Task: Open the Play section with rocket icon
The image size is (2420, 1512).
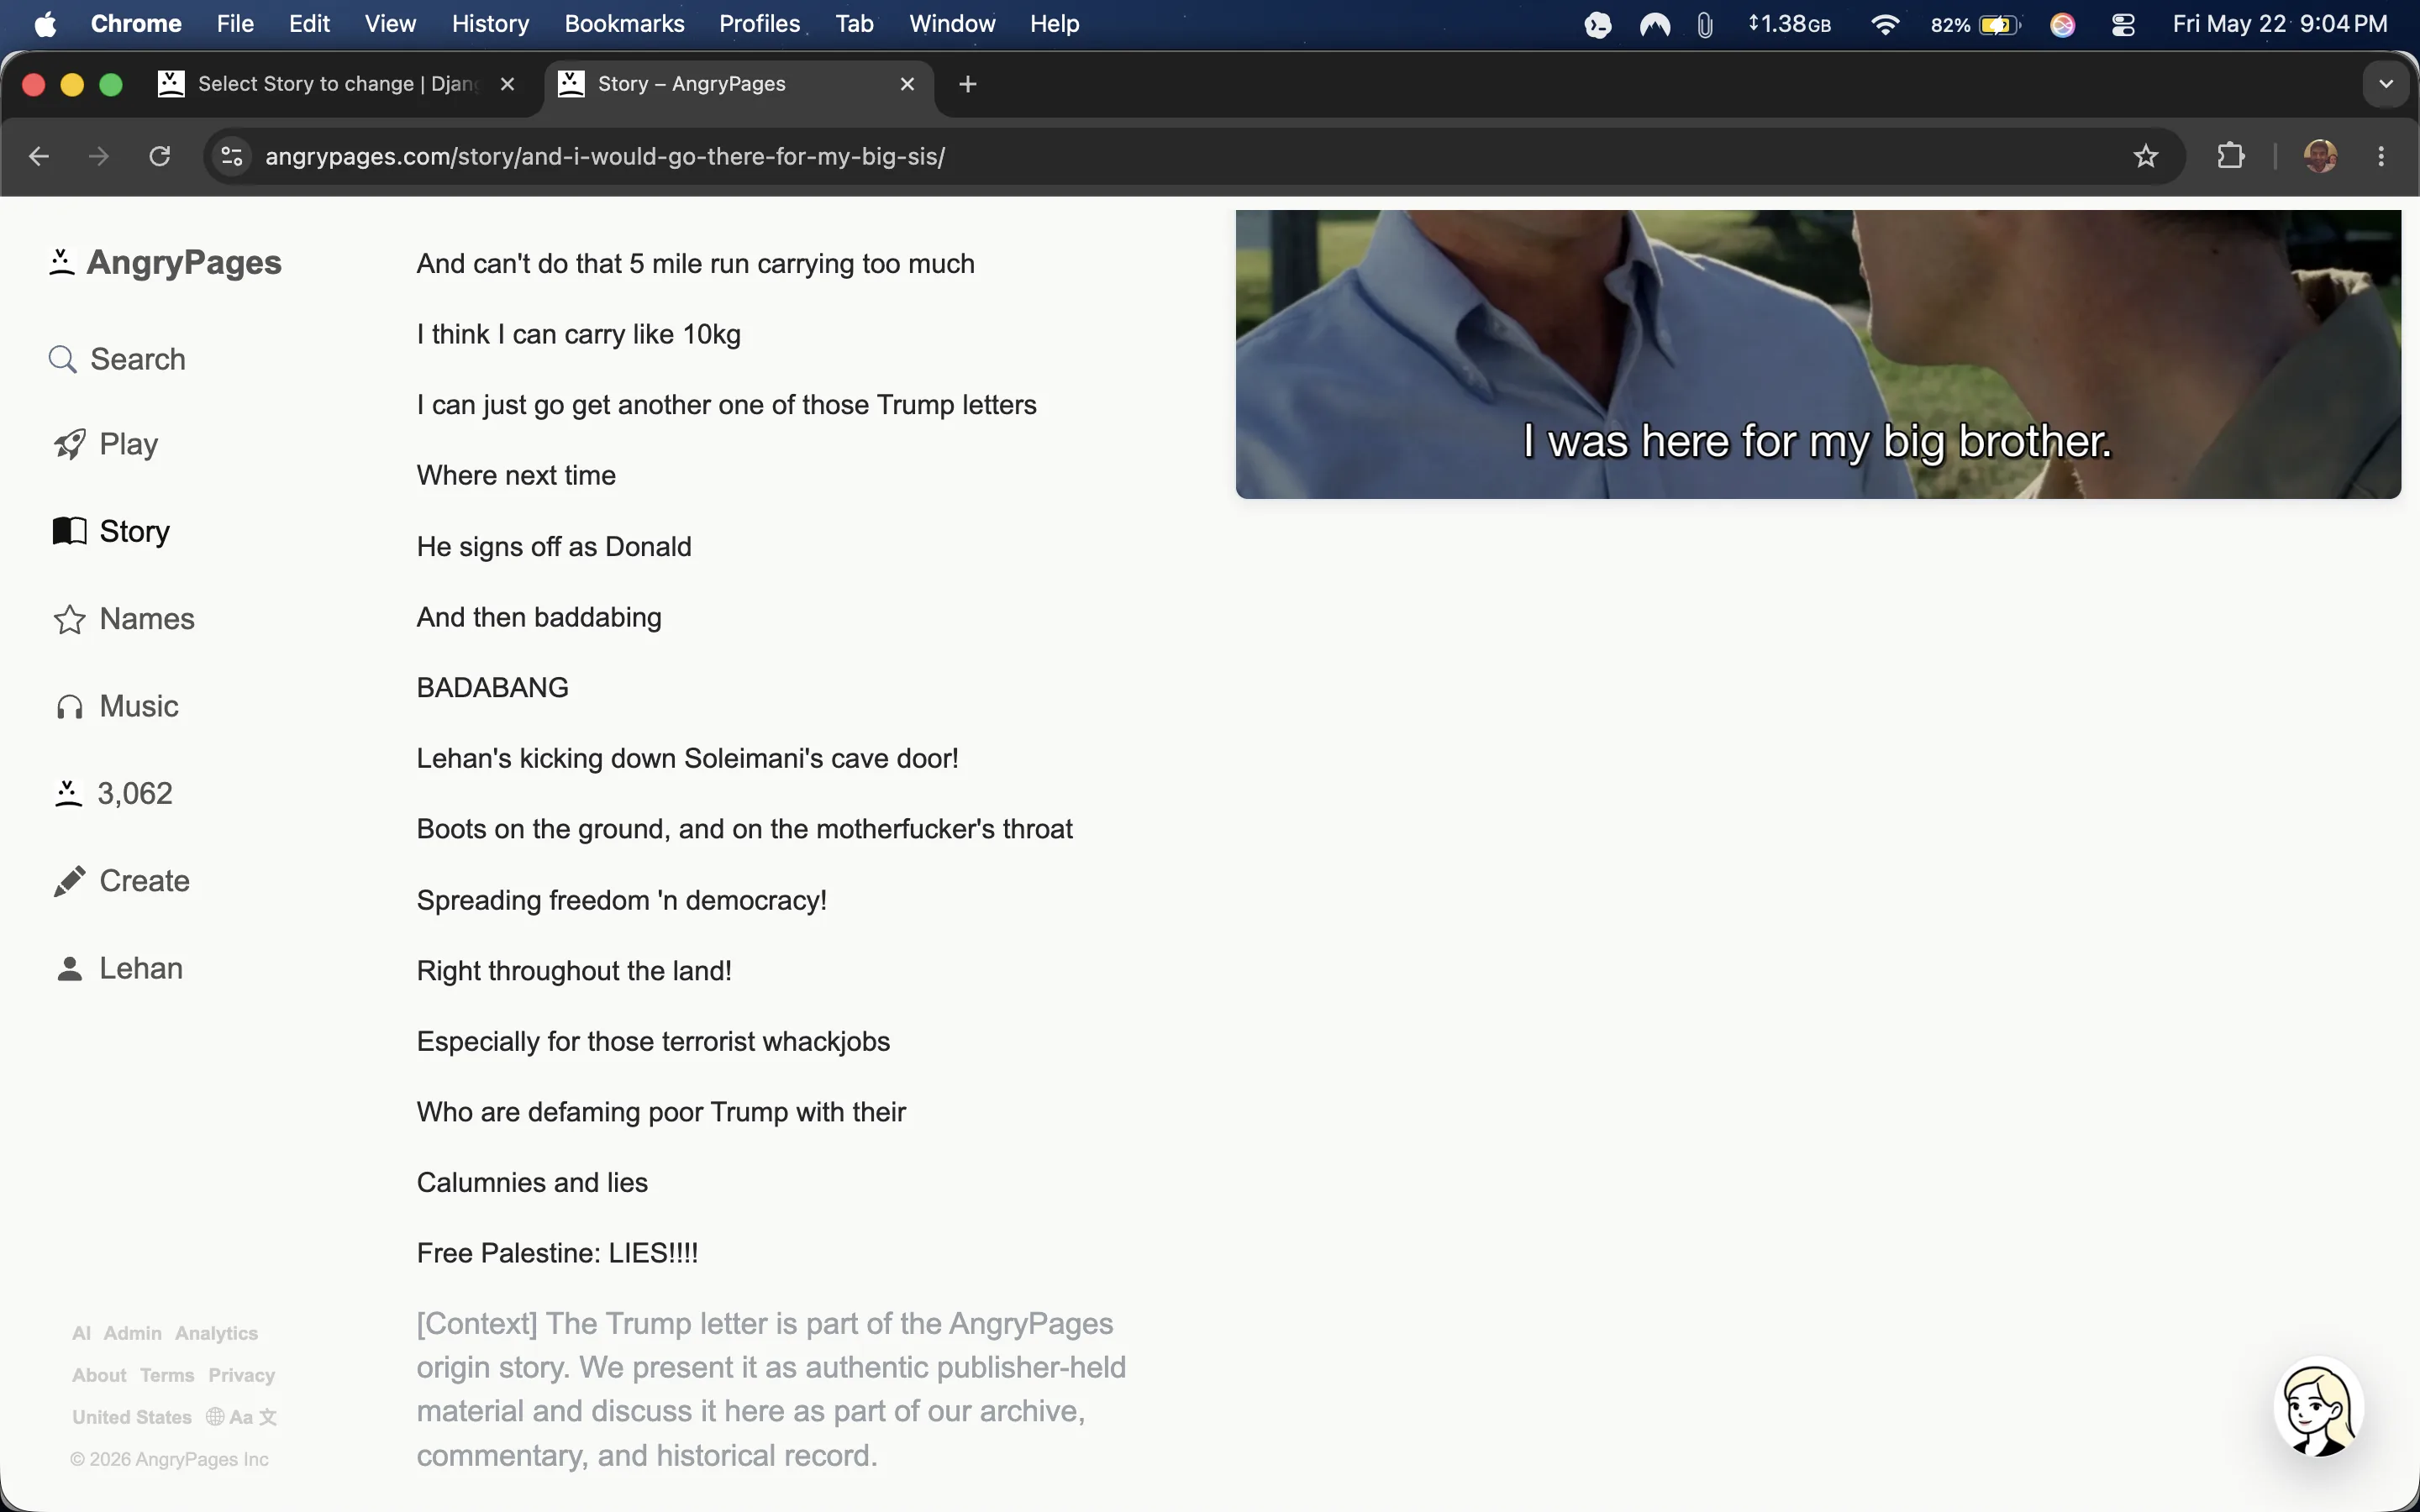Action: [x=106, y=444]
